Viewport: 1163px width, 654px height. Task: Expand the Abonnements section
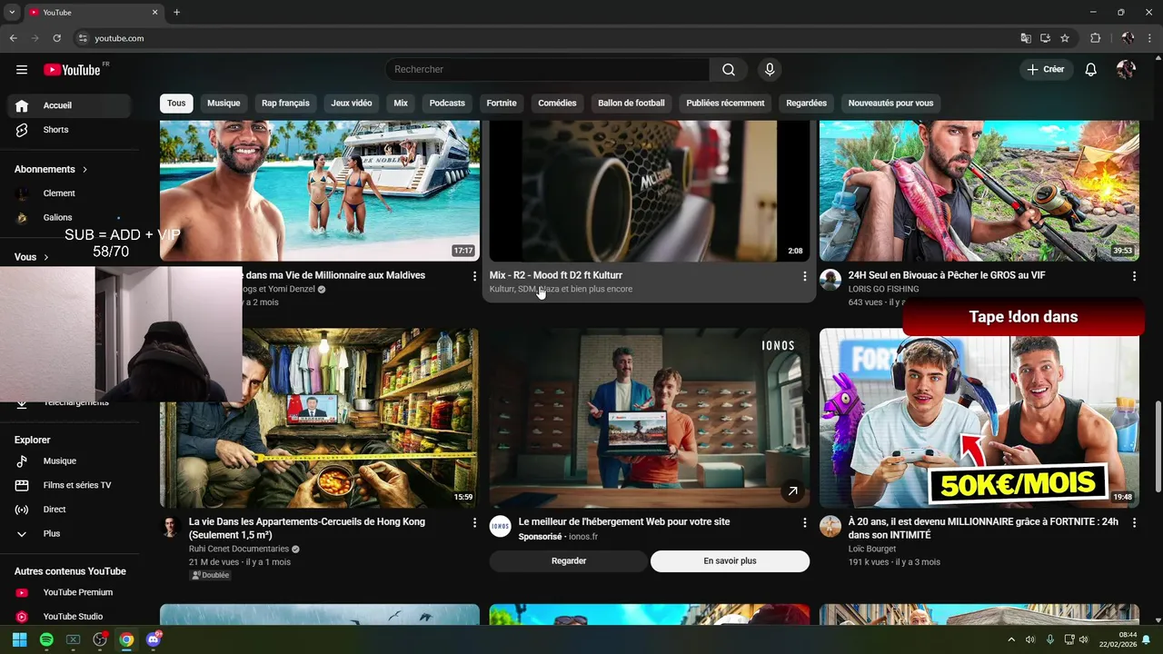51,169
